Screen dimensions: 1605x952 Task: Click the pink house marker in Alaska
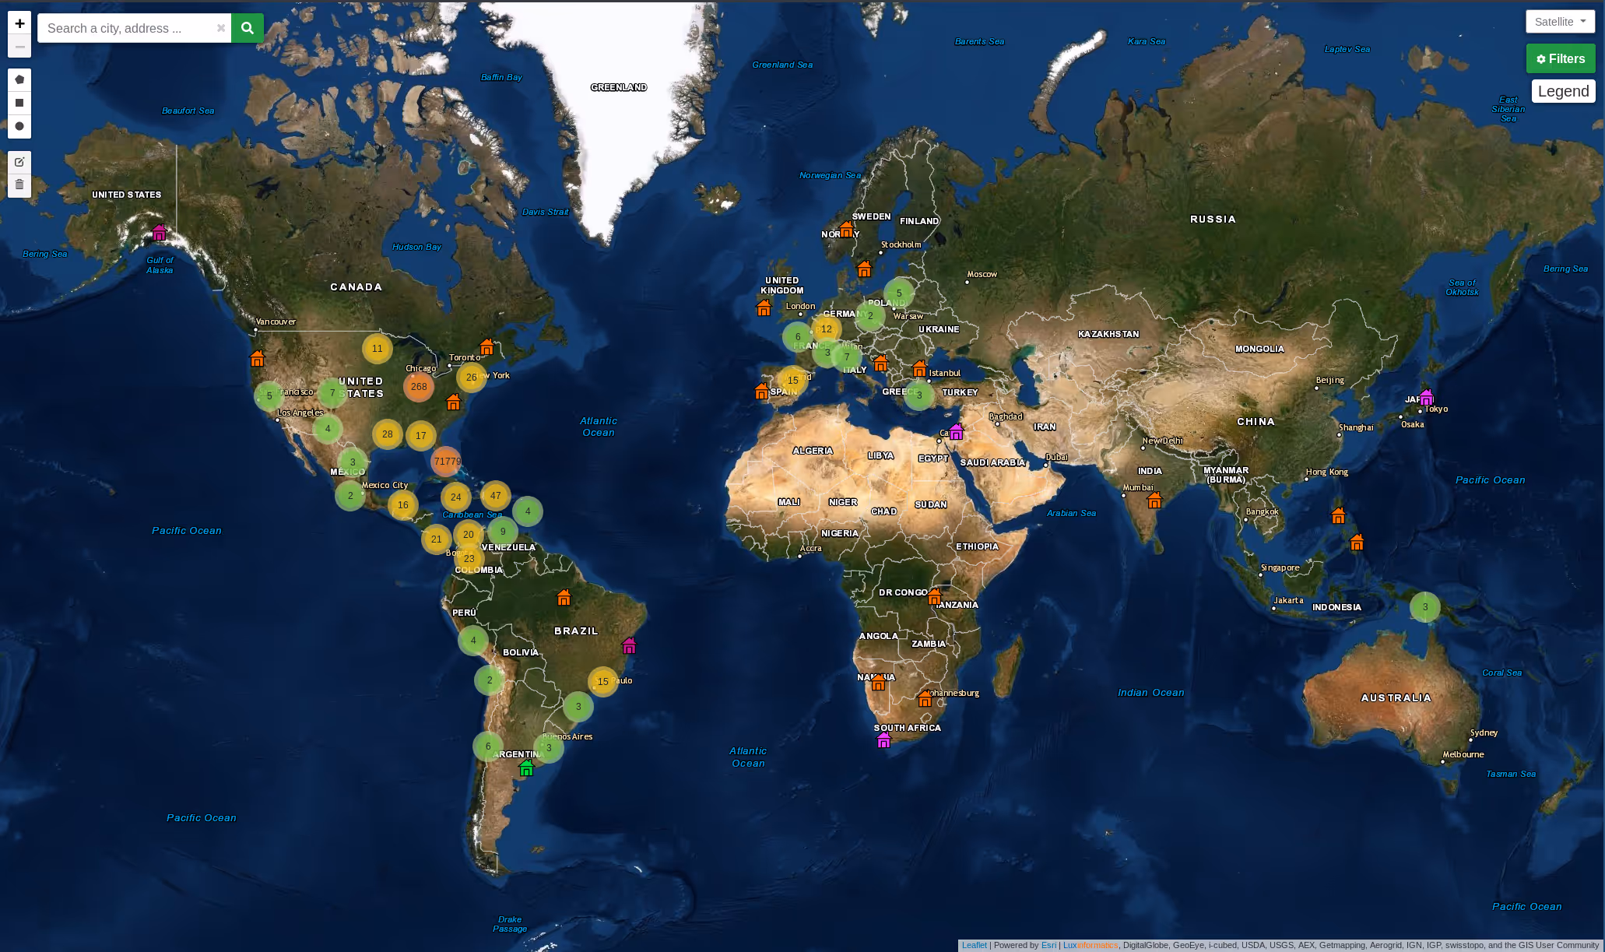160,232
